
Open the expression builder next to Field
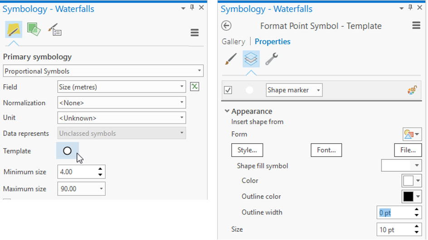tap(195, 86)
